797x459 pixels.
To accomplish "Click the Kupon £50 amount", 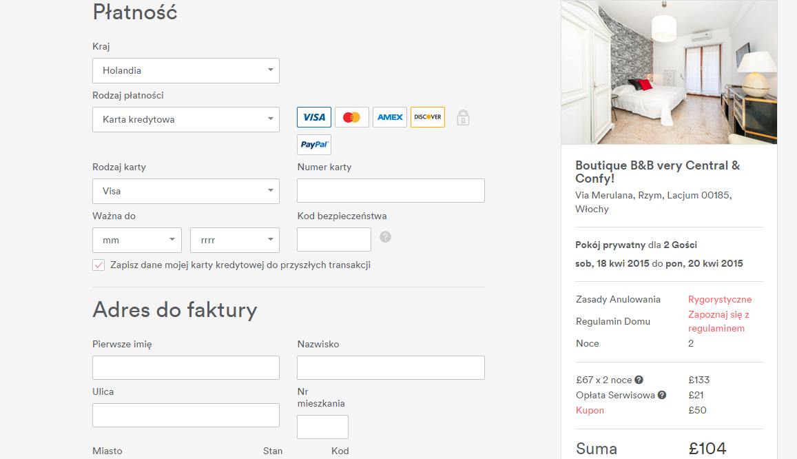I will pyautogui.click(x=697, y=410).
